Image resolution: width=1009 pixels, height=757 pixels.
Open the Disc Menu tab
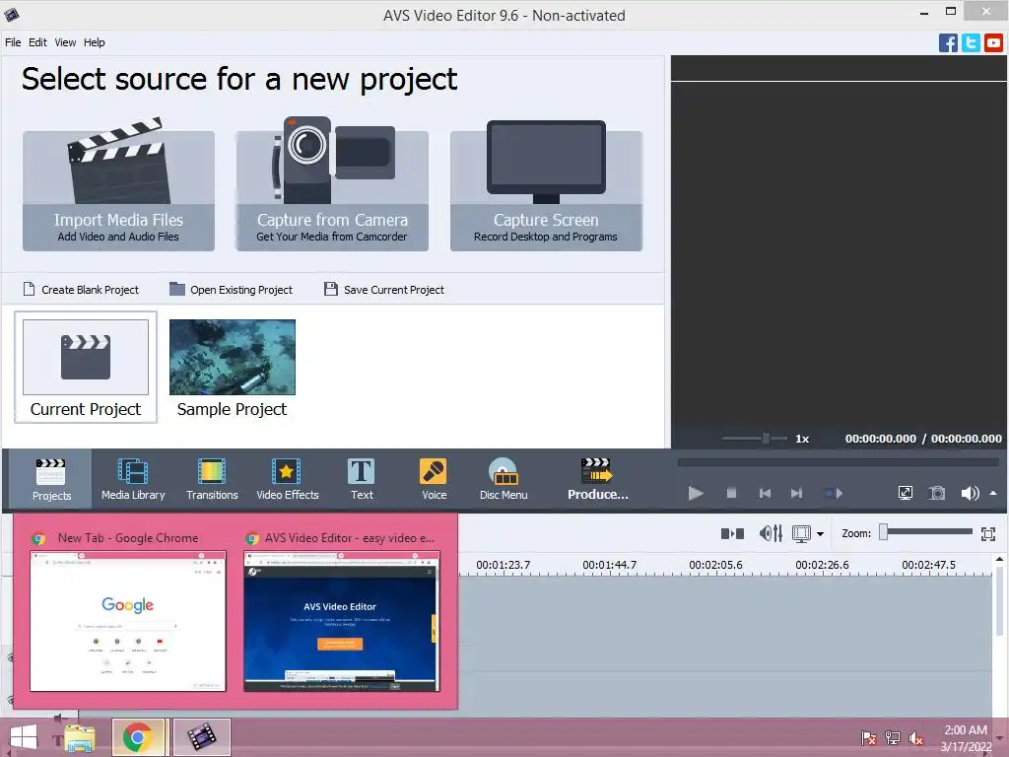(x=504, y=480)
